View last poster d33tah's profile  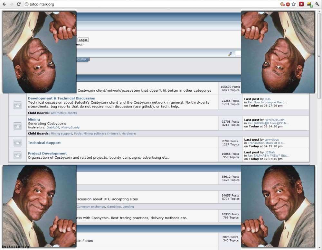[x=270, y=152]
